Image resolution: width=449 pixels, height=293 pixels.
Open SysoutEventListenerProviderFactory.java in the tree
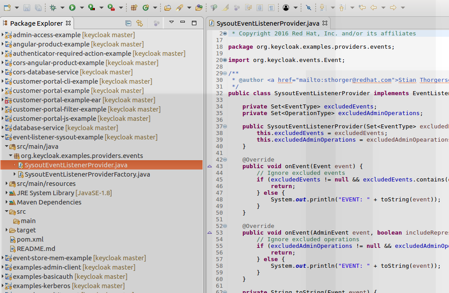point(87,174)
